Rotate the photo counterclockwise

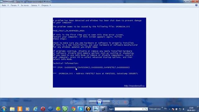(x=113, y=102)
